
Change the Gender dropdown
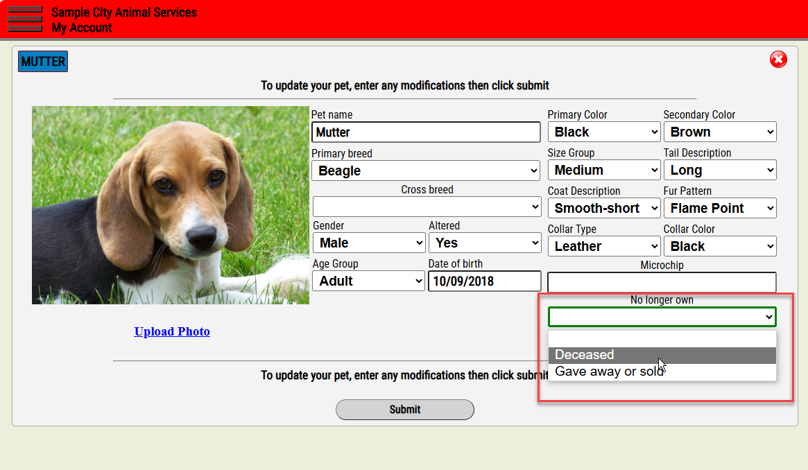[x=369, y=243]
